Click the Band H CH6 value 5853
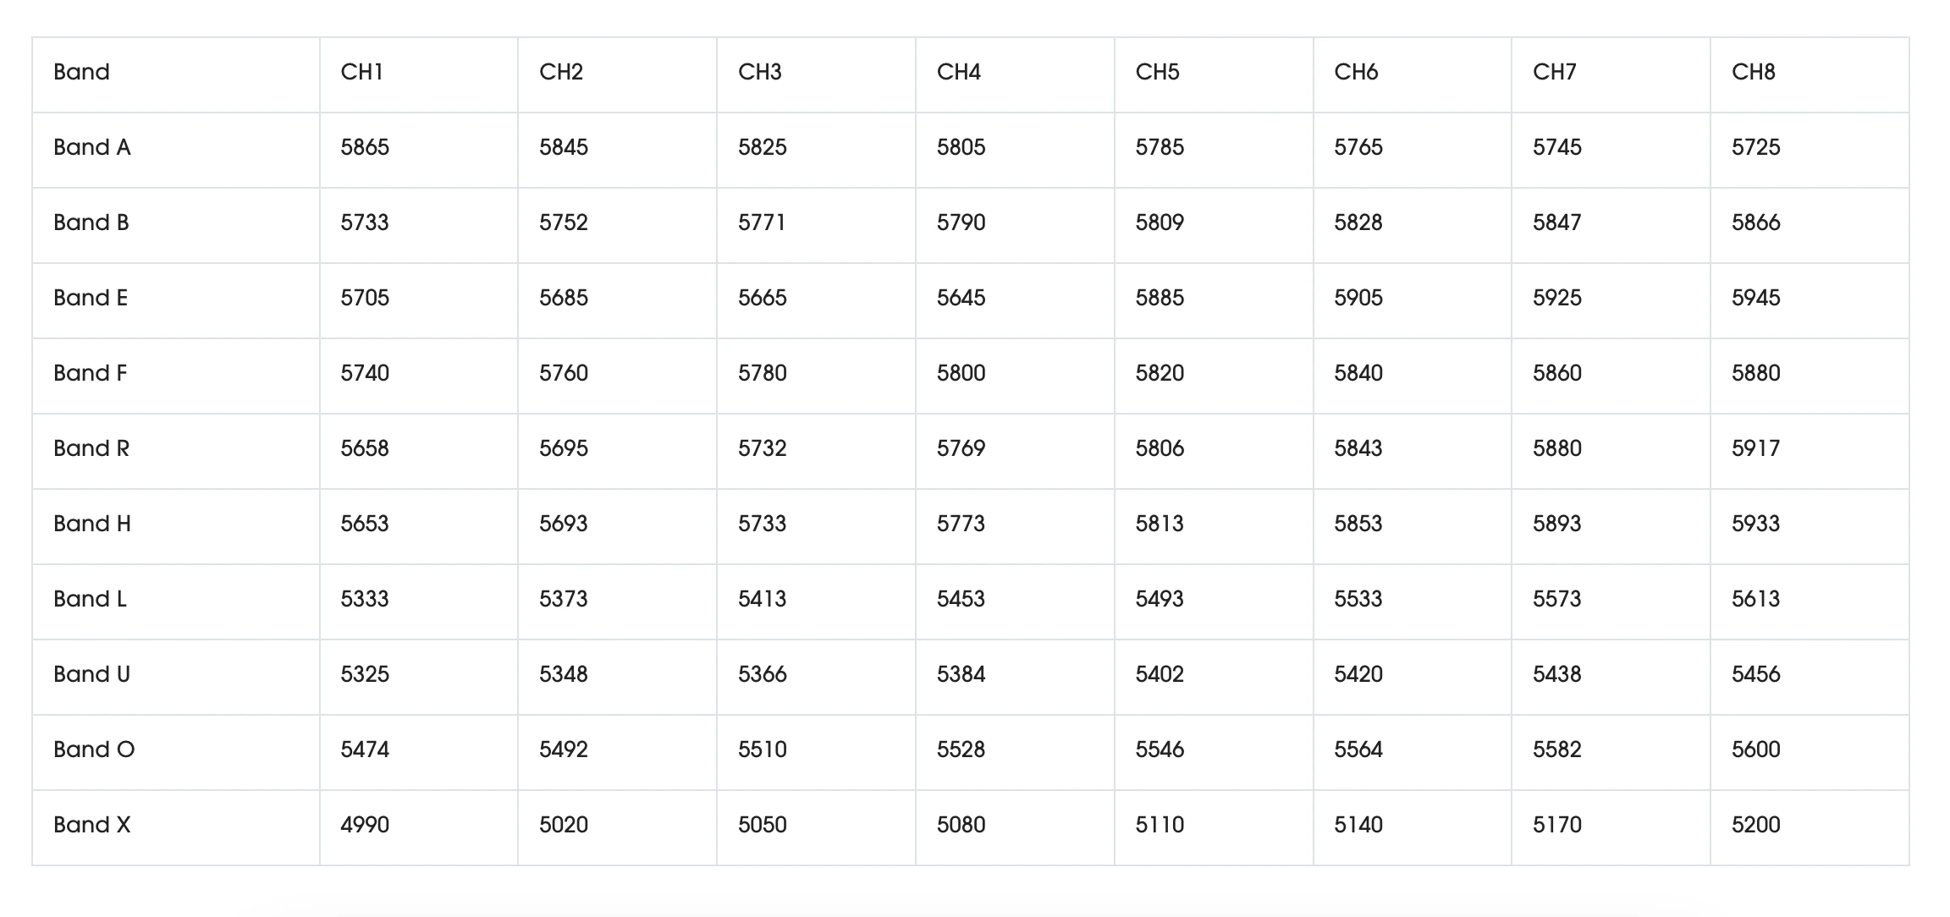1950x917 pixels. pyautogui.click(x=1358, y=524)
